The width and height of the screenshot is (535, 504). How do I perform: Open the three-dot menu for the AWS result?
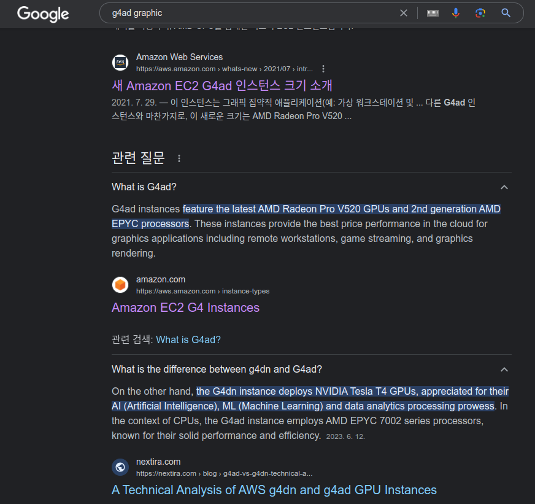tap(323, 69)
